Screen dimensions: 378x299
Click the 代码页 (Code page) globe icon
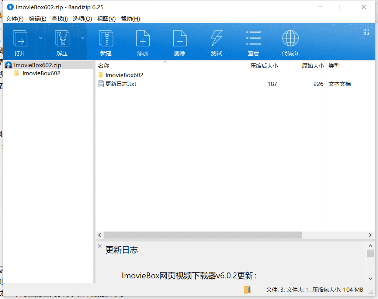point(290,38)
